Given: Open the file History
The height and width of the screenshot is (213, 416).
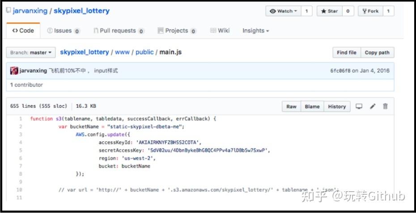Looking at the screenshot, I should (337, 106).
